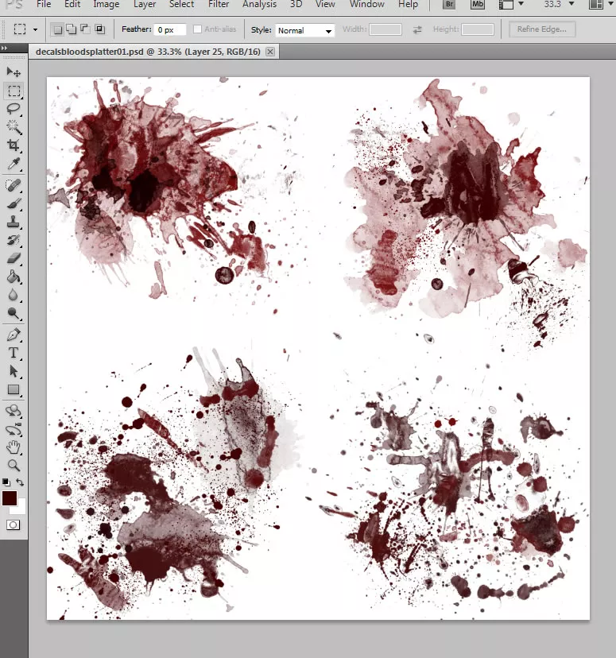Image resolution: width=616 pixels, height=658 pixels.
Task: Open the zoom level dropdown
Action: pos(571,4)
